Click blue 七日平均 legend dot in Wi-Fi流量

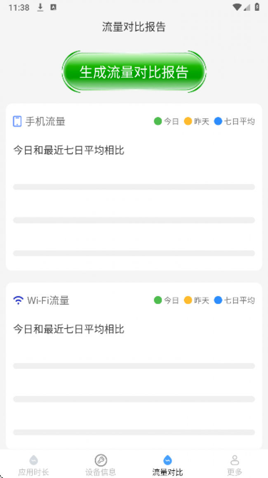click(218, 300)
